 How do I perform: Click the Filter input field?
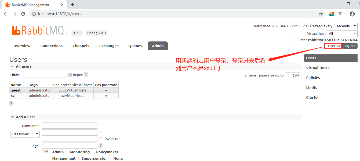(45, 75)
